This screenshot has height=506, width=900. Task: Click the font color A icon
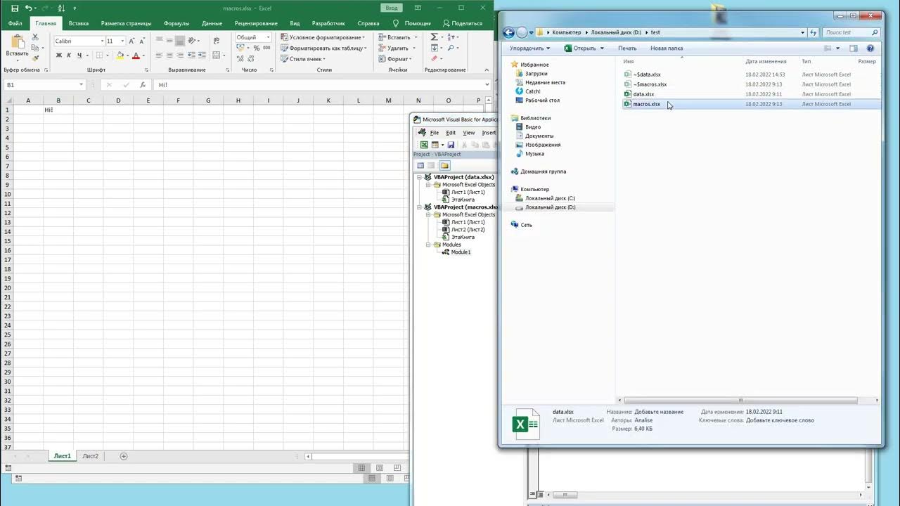pyautogui.click(x=136, y=55)
